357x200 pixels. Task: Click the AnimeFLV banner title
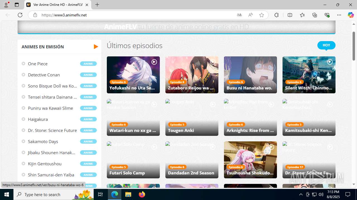pyautogui.click(x=120, y=27)
